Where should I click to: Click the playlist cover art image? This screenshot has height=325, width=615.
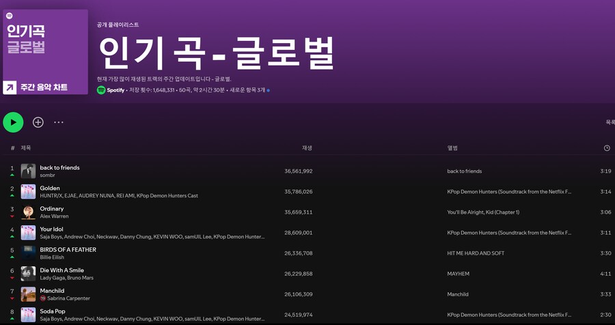(x=46, y=52)
